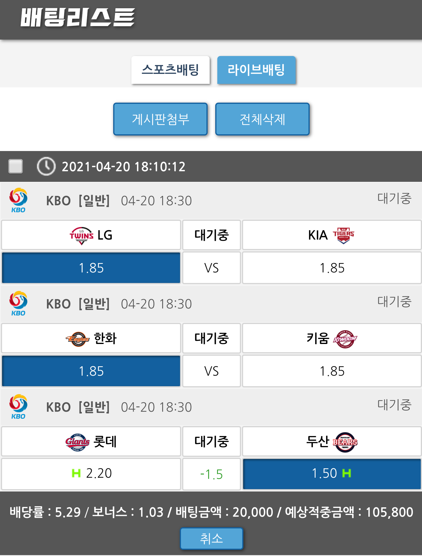Select KIA away odds 1.85
Screen dimensions: 422x556
tap(332, 268)
